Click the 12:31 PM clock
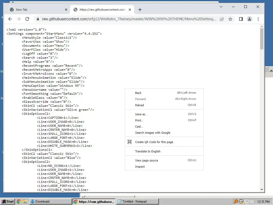273x205 pixels. tap(263, 202)
